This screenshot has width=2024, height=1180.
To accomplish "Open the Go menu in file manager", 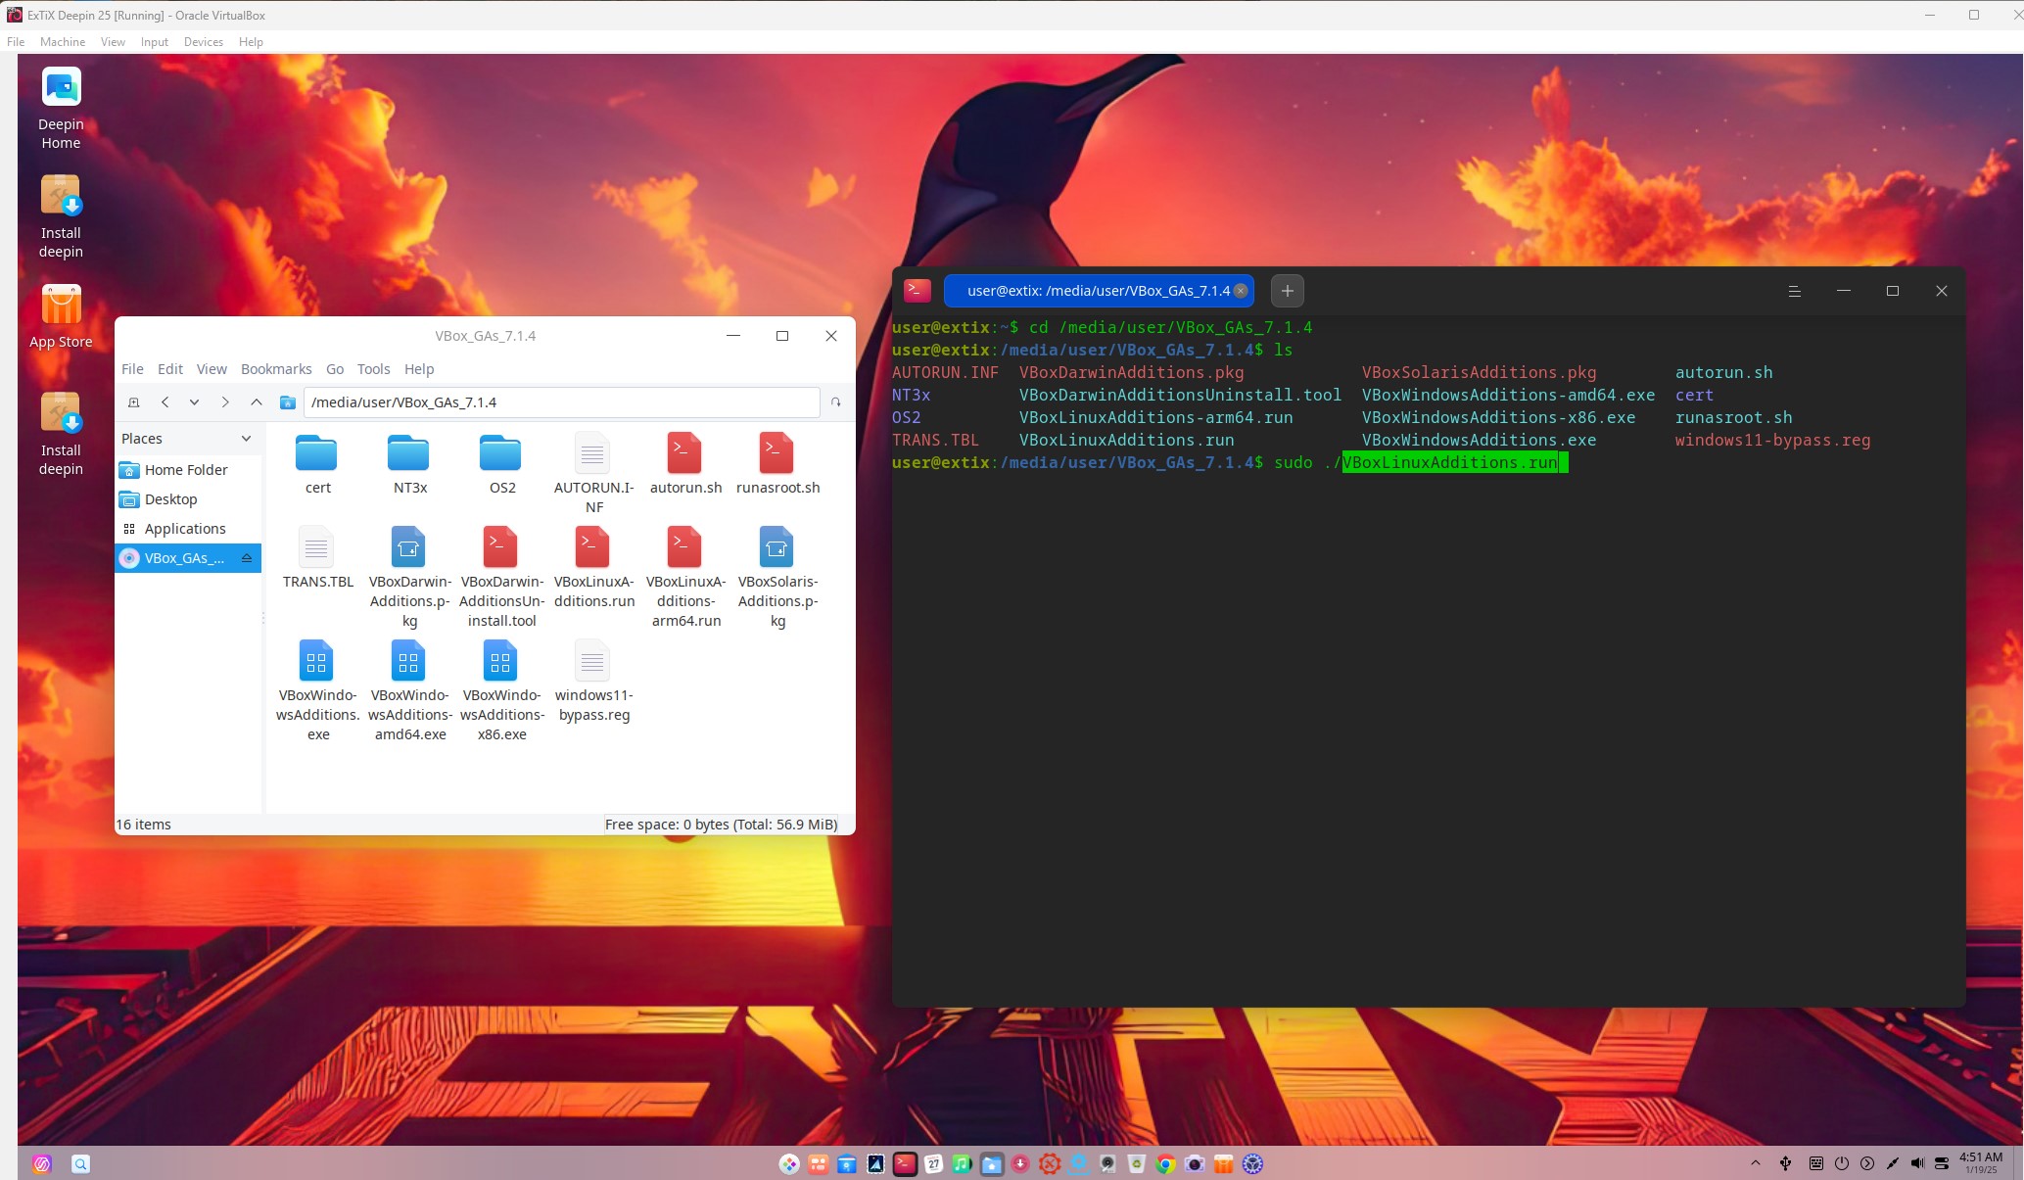I will [335, 369].
